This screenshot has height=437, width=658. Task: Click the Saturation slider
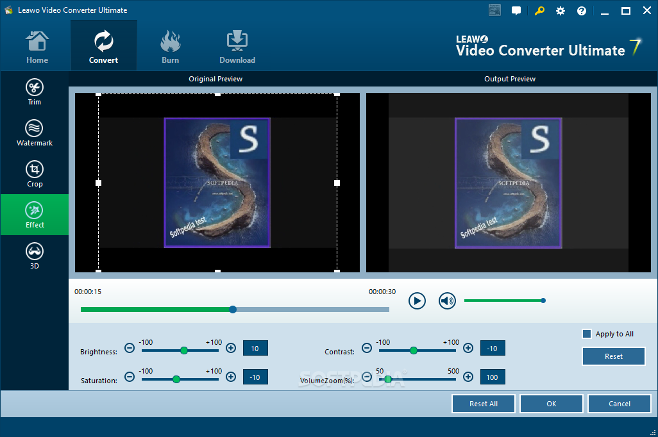pyautogui.click(x=180, y=379)
